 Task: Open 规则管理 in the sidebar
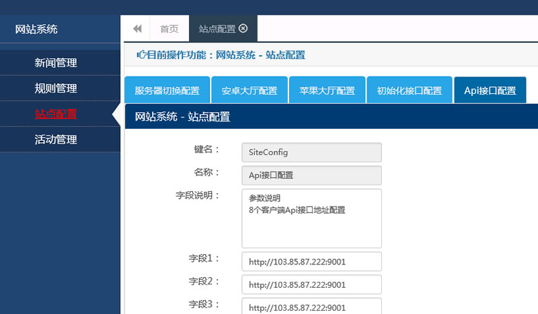click(x=56, y=89)
